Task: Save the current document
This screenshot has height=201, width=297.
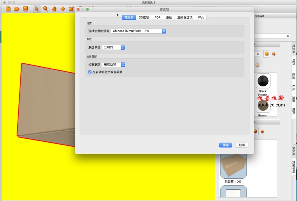Action: 25,9
